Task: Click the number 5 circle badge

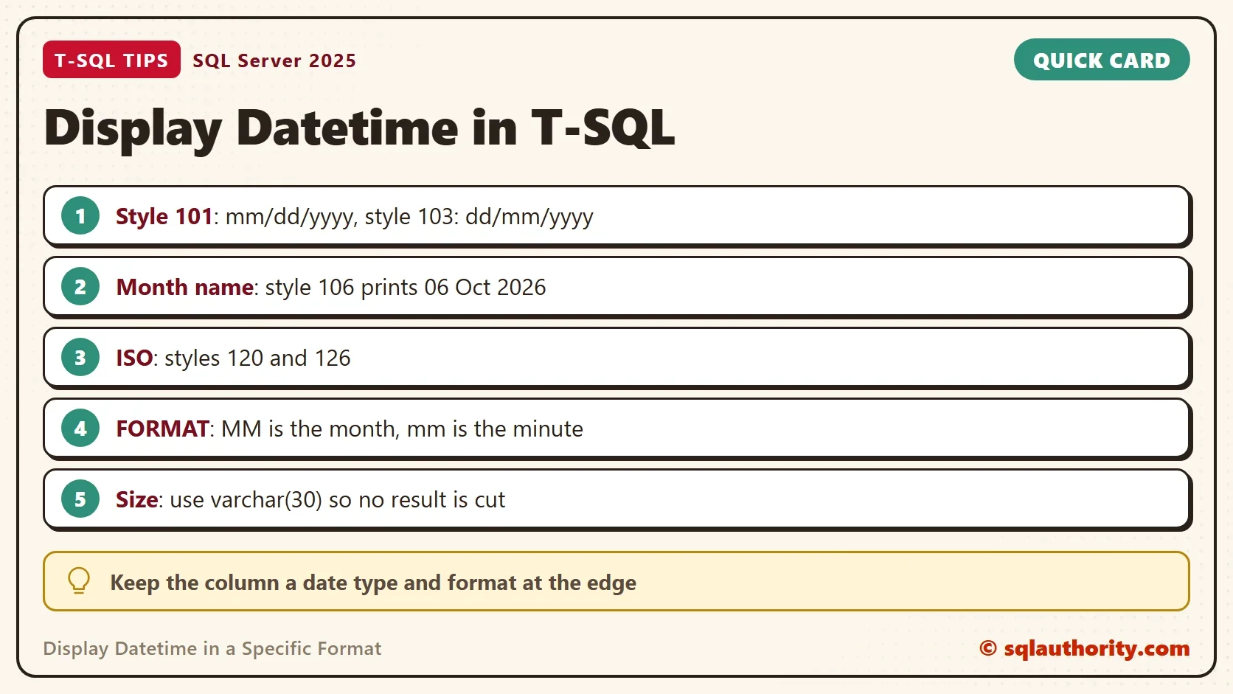Action: pyautogui.click(x=80, y=499)
